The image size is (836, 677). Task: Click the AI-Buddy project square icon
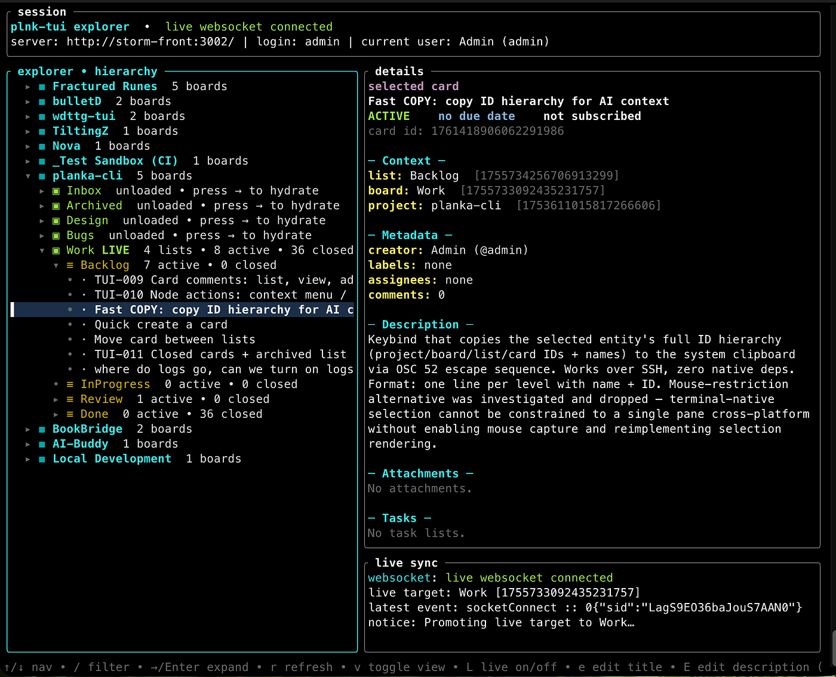tap(42, 444)
